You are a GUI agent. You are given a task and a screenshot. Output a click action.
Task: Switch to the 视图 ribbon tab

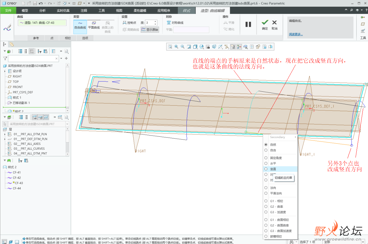tap(119, 10)
